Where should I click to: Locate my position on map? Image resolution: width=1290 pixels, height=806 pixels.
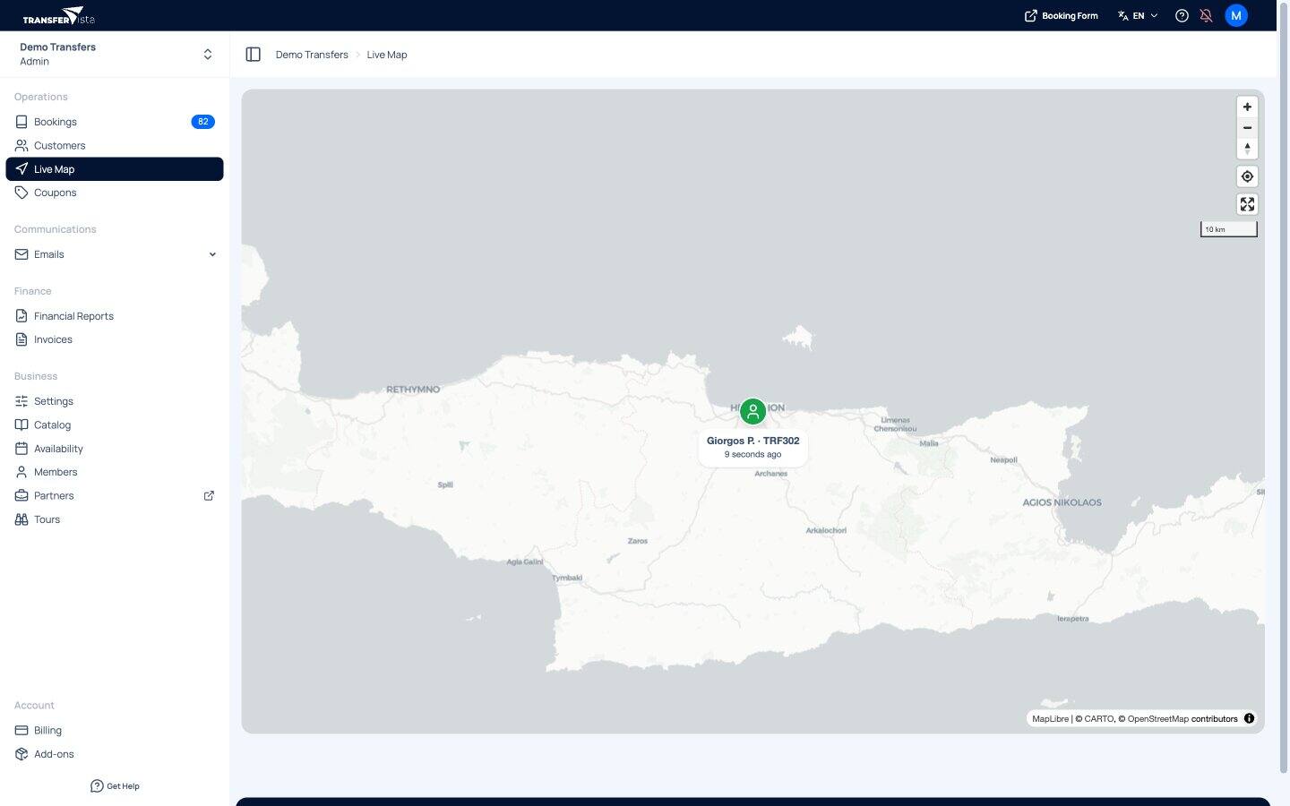coord(1247,176)
